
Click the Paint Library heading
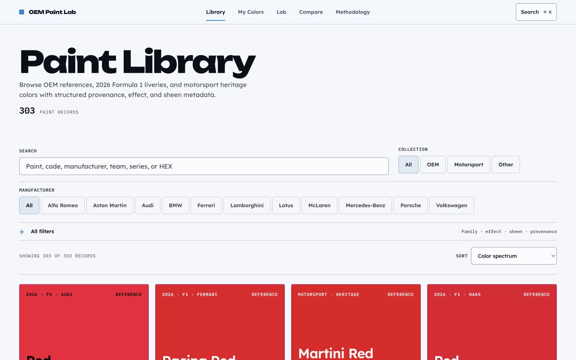(138, 62)
